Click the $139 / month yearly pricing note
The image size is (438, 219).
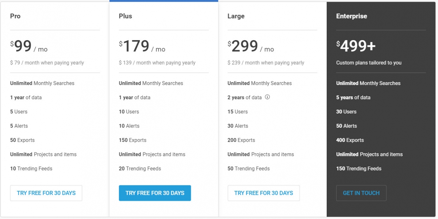click(157, 63)
